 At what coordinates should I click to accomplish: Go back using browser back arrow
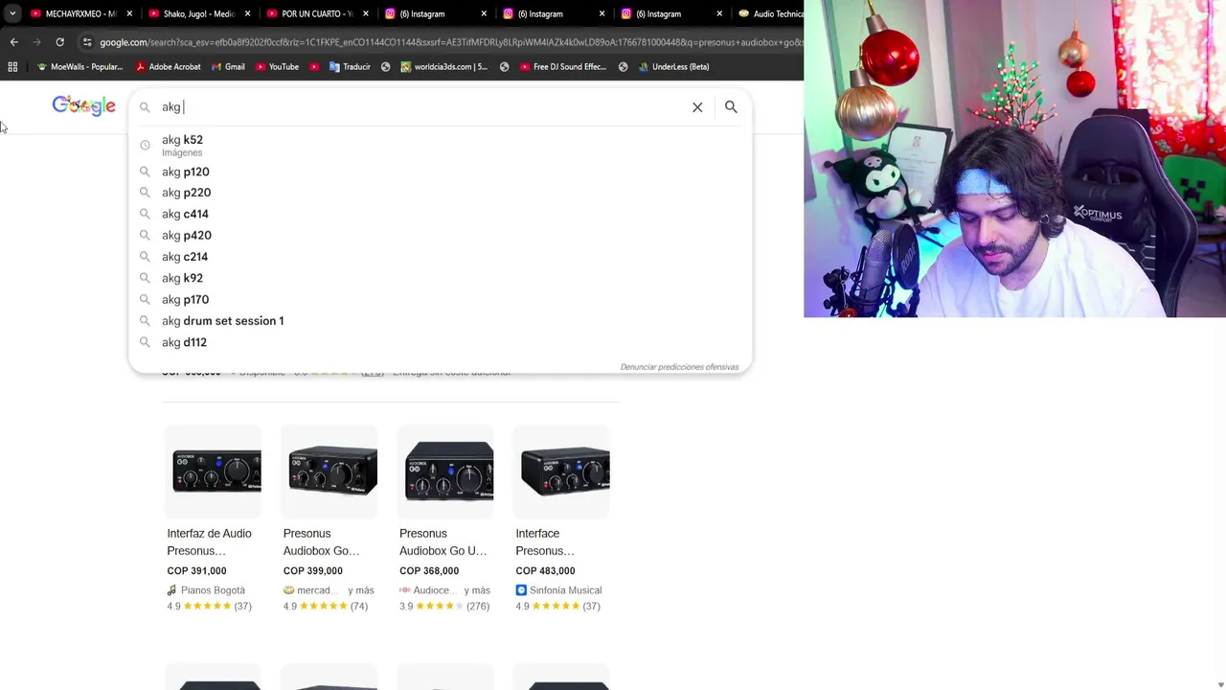pyautogui.click(x=13, y=42)
